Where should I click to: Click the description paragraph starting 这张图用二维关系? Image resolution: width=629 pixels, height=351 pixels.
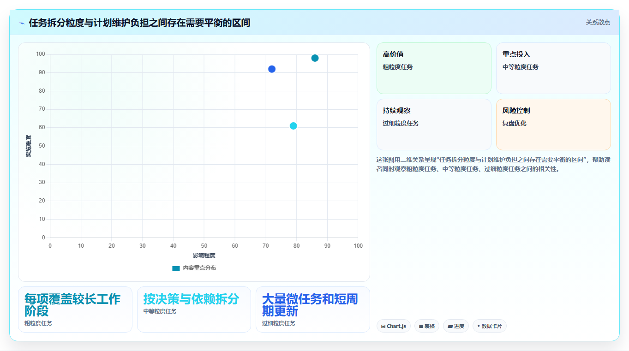pyautogui.click(x=493, y=164)
